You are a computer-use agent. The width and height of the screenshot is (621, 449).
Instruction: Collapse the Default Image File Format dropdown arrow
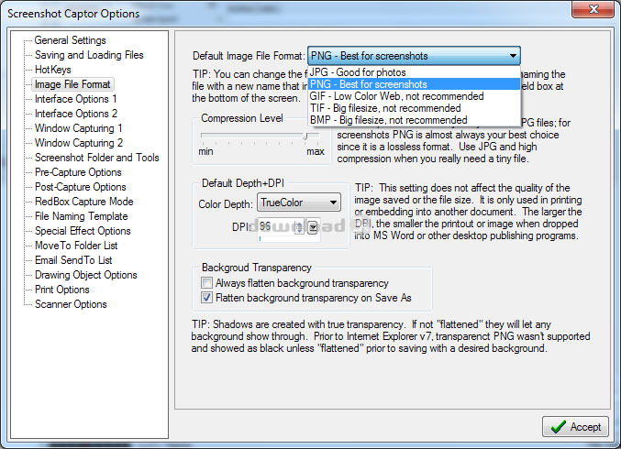point(513,56)
